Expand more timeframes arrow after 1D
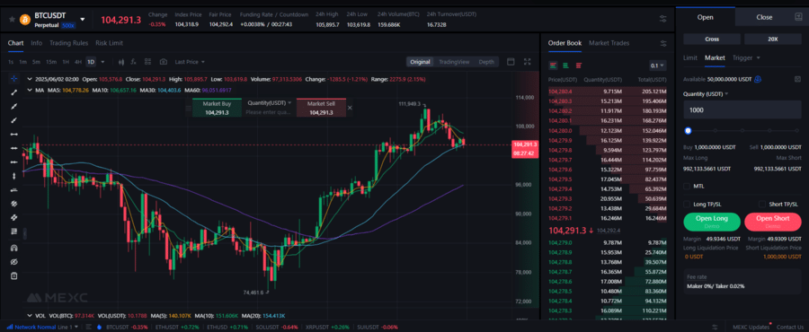Viewport: 809px width, 332px height. [102, 62]
